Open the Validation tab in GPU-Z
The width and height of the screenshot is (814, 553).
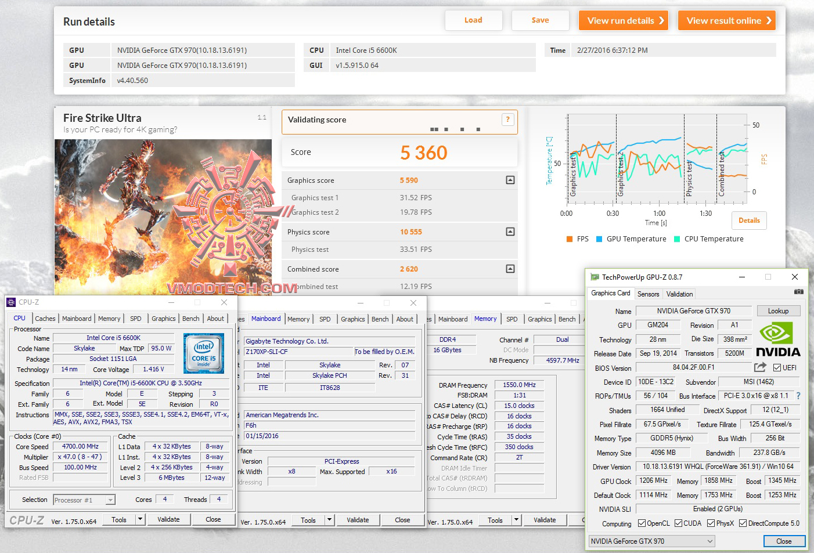point(679,294)
